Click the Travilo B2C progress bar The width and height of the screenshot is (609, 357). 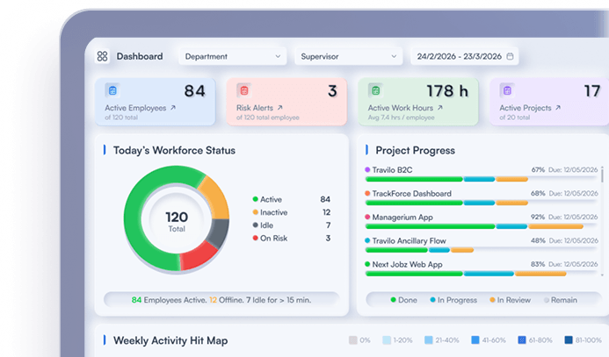point(481,179)
